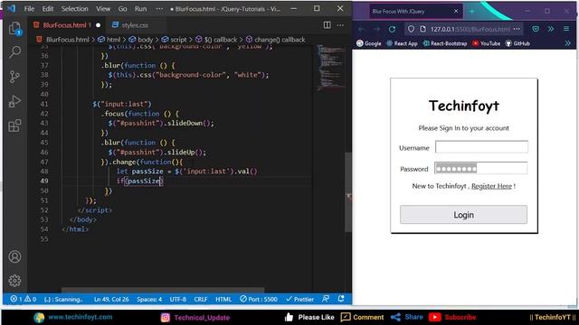Focus the Username input field

[481, 147]
